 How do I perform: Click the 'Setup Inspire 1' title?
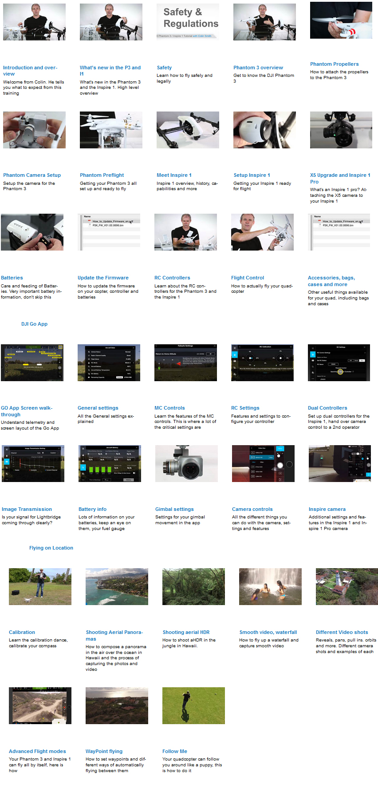252,175
